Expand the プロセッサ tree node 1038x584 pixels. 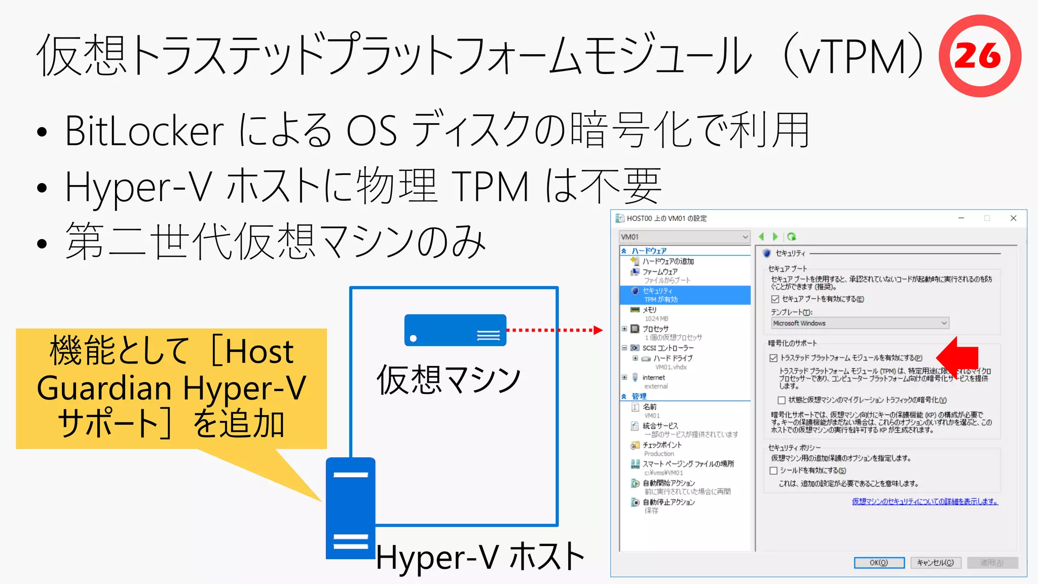pos(624,328)
